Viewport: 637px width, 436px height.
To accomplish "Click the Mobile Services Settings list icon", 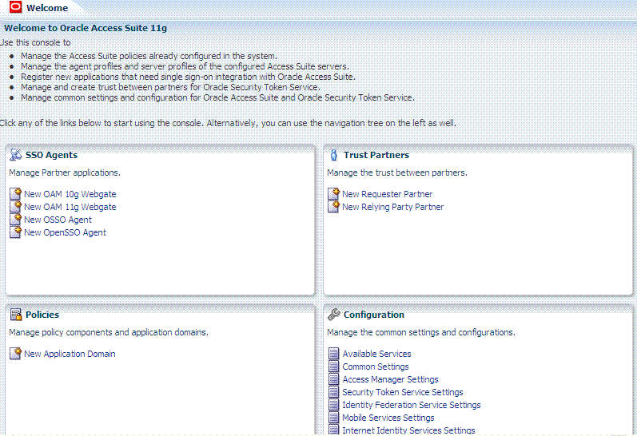I will tap(333, 418).
